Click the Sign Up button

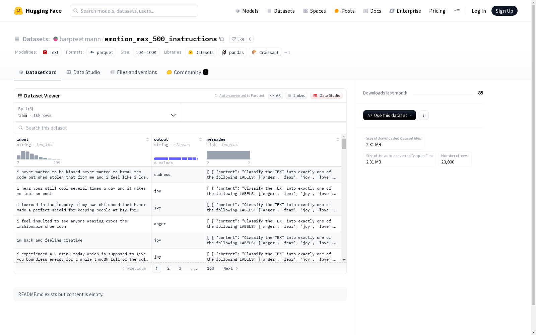pos(504,11)
